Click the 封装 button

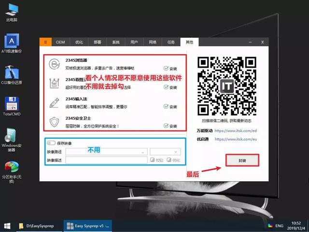(x=242, y=160)
